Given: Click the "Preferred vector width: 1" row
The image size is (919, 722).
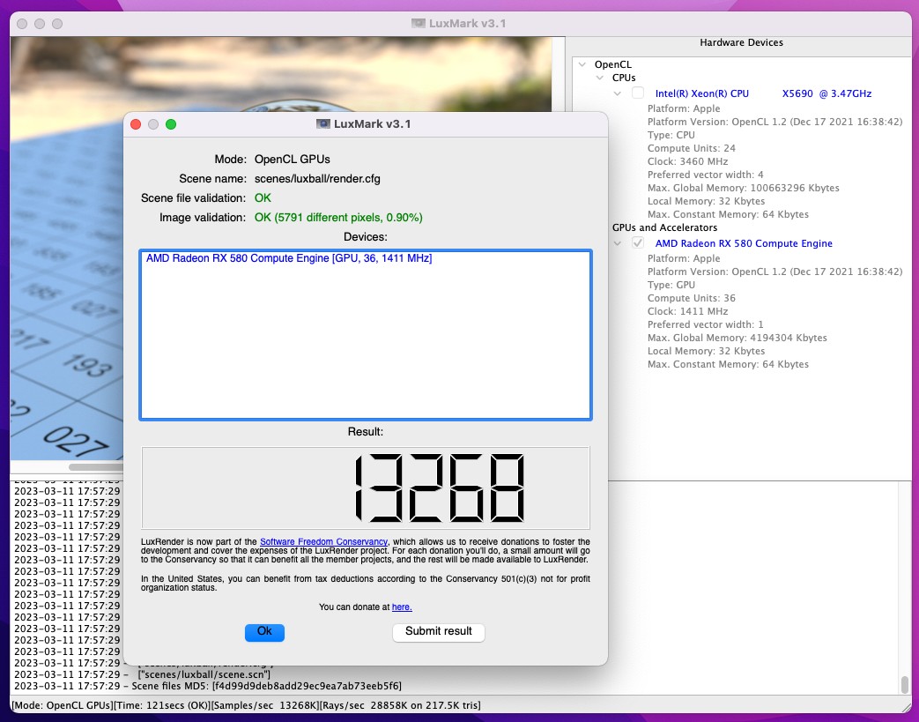Looking at the screenshot, I should [705, 324].
